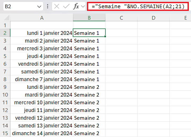Click the Name Box showing B2

23,6
